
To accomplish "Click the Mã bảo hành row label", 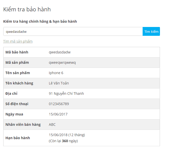I will click(x=17, y=52).
